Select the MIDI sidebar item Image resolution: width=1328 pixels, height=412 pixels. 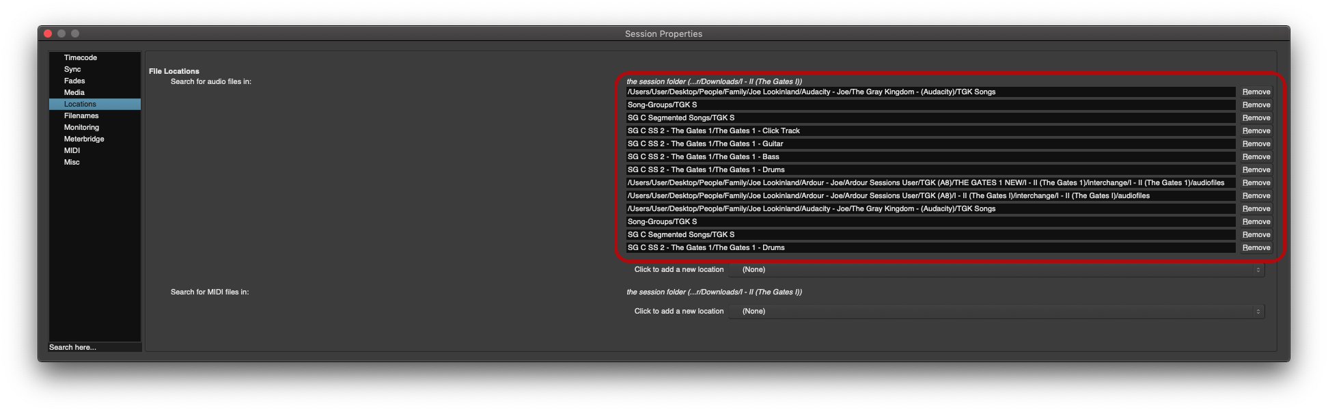(x=72, y=150)
